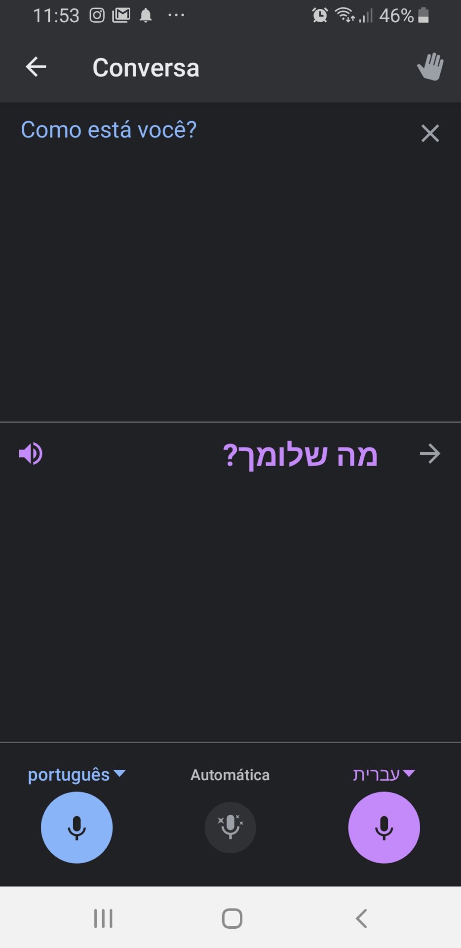The image size is (461, 948).
Task: Clear the text with the X icon
Action: (430, 133)
